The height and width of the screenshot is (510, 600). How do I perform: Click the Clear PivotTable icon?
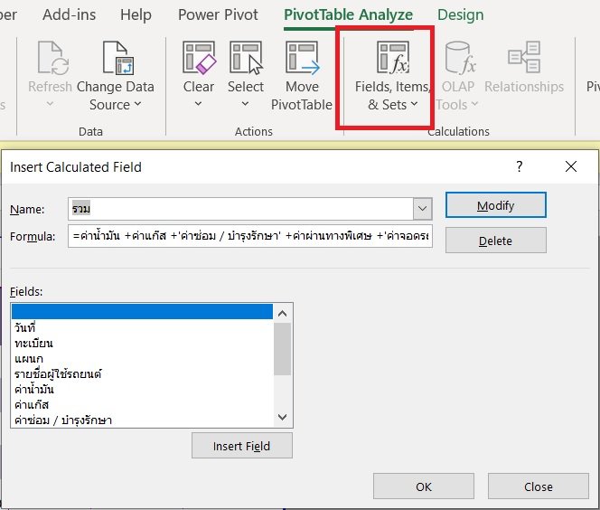[199, 58]
